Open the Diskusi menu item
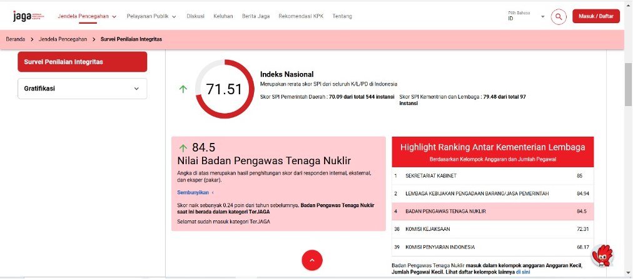The image size is (633, 279). 195,16
